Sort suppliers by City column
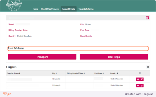This screenshot has width=156, height=97. pyautogui.click(x=54, y=73)
